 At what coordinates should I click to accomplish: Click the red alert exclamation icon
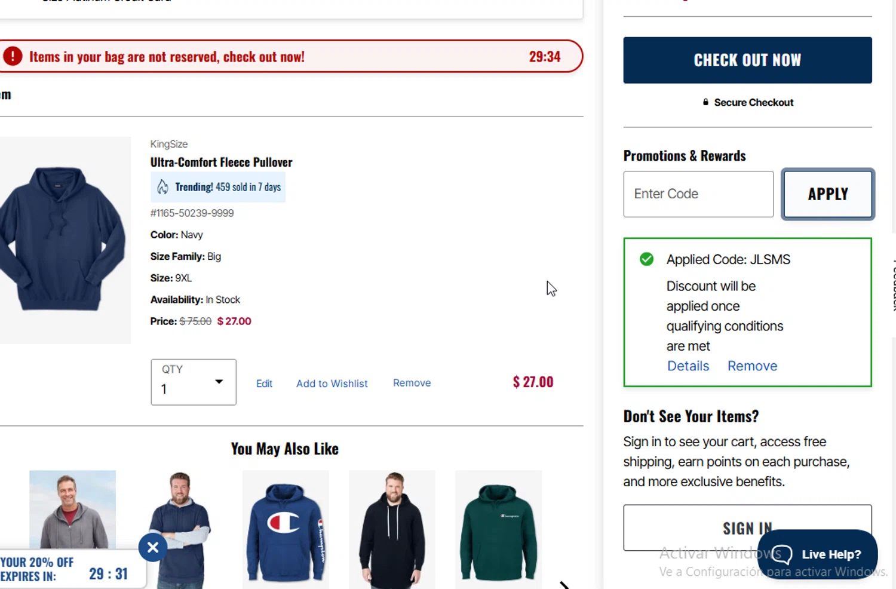click(x=13, y=57)
